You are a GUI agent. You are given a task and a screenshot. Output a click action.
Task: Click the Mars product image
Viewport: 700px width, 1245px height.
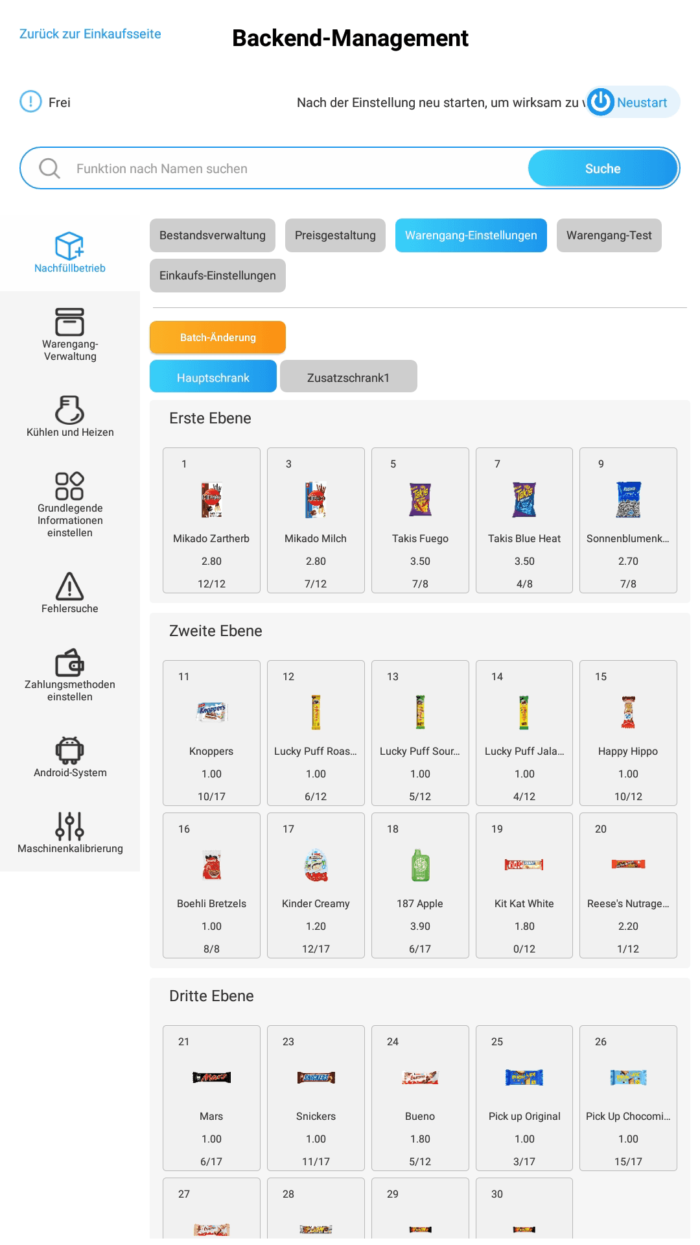click(211, 1077)
